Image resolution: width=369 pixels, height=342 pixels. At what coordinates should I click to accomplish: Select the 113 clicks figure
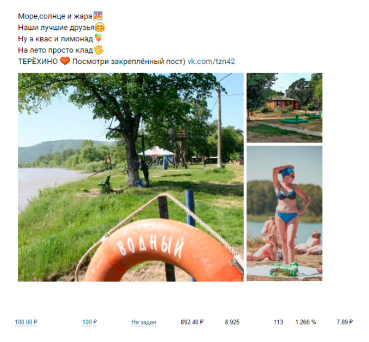pyautogui.click(x=278, y=322)
